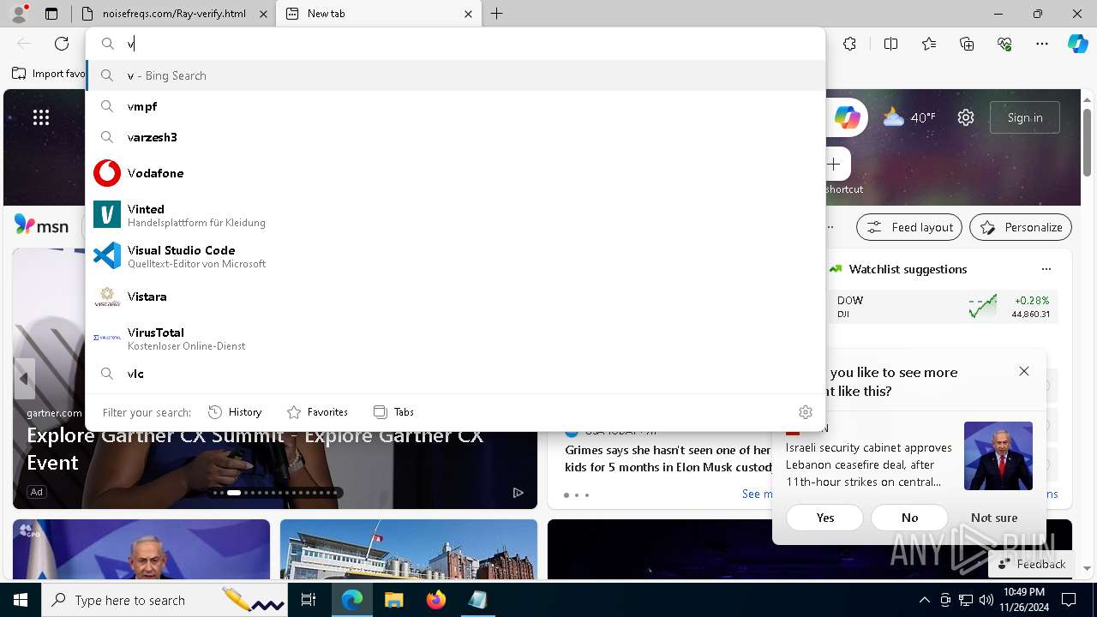This screenshot has height=617, width=1097.
Task: Open the Extensions puzzle icon
Action: tap(849, 44)
